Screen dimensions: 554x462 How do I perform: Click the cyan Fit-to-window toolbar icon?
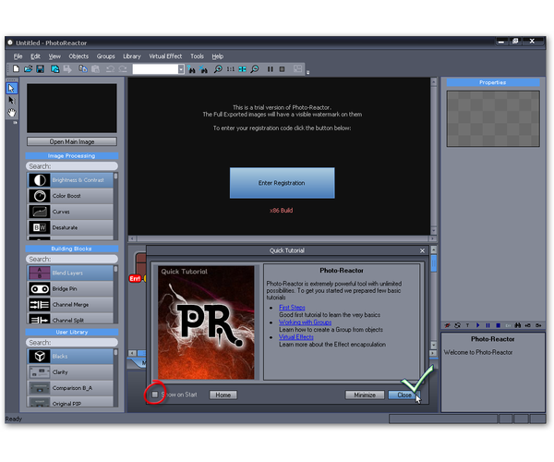[242, 69]
